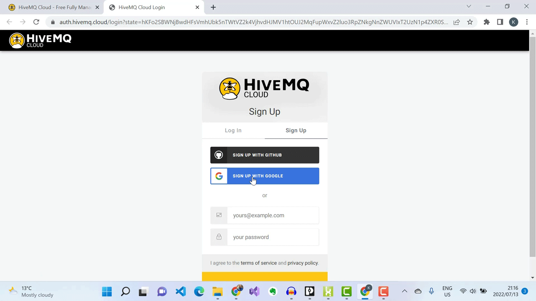Open clock and date 21:16
The image size is (536, 301).
(506, 291)
